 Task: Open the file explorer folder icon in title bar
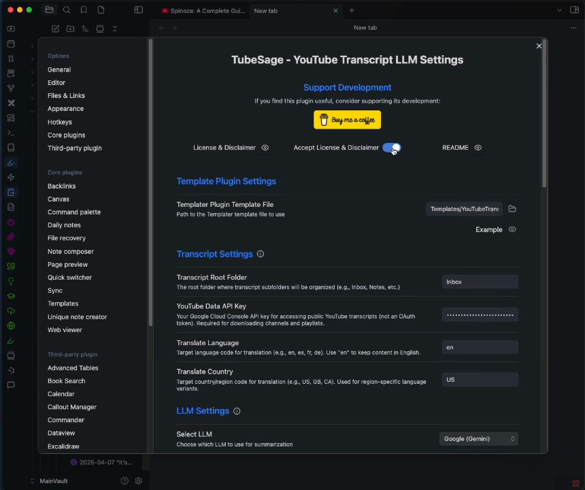point(49,10)
